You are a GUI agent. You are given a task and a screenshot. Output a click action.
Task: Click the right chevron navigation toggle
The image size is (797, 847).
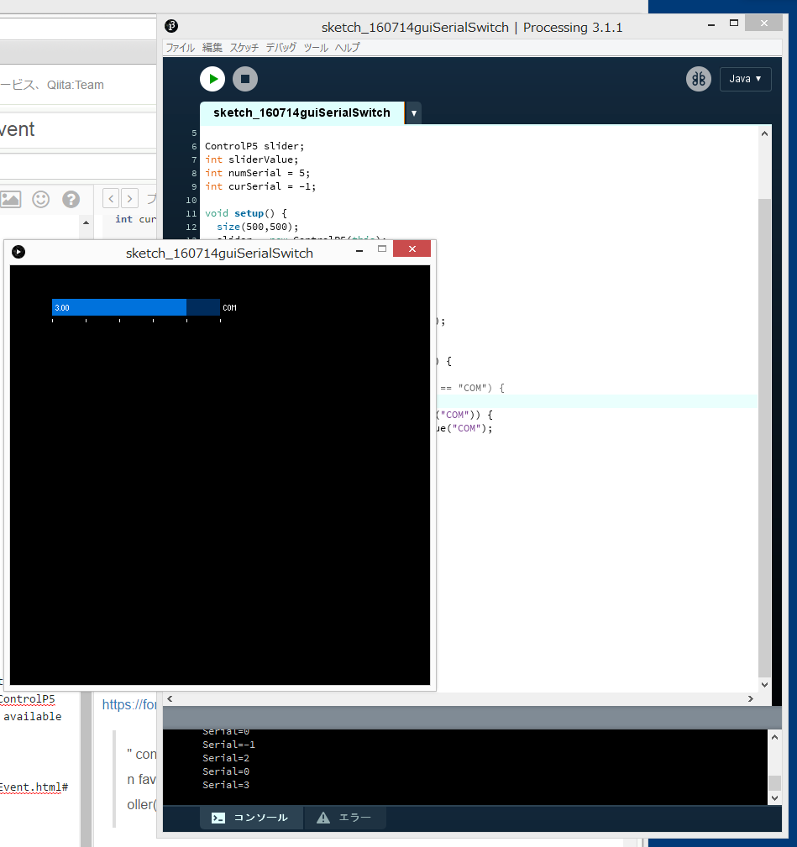point(130,198)
